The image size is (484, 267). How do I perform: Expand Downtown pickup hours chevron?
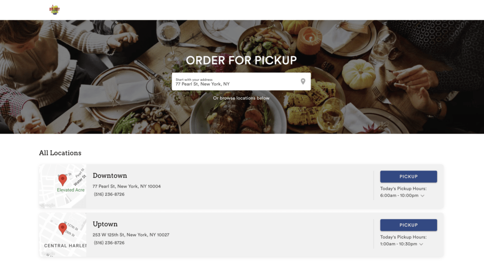[x=422, y=196]
